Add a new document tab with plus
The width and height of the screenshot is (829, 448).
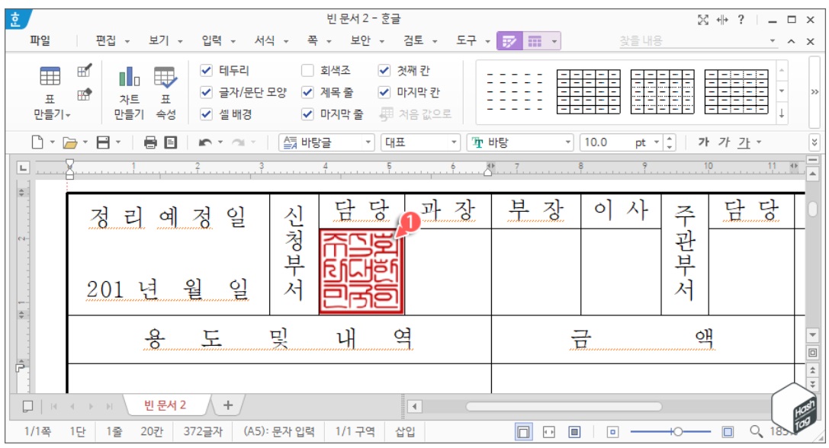tap(228, 405)
